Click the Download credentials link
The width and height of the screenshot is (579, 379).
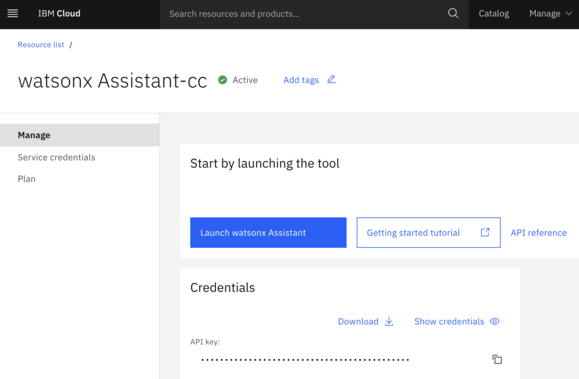(358, 321)
